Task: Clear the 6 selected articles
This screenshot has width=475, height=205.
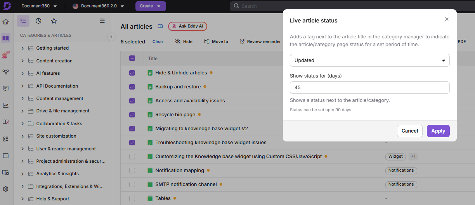Action: 158,41
